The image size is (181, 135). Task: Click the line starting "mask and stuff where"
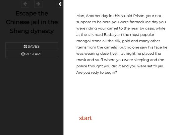point(120,60)
